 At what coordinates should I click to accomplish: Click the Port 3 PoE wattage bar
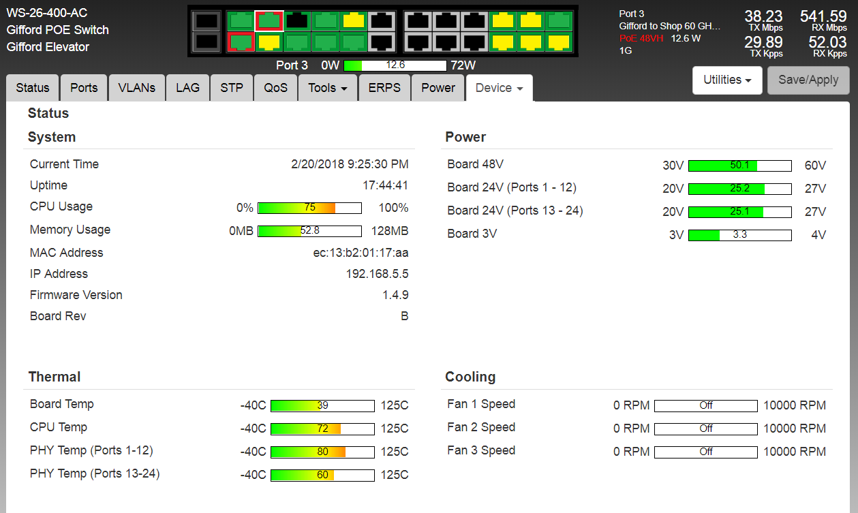coord(395,65)
